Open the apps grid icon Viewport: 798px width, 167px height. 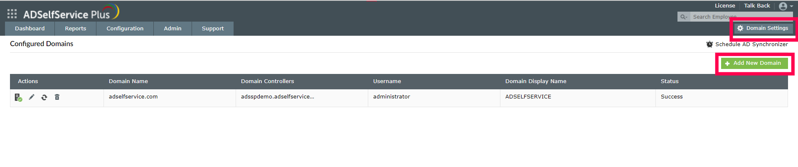(12, 14)
